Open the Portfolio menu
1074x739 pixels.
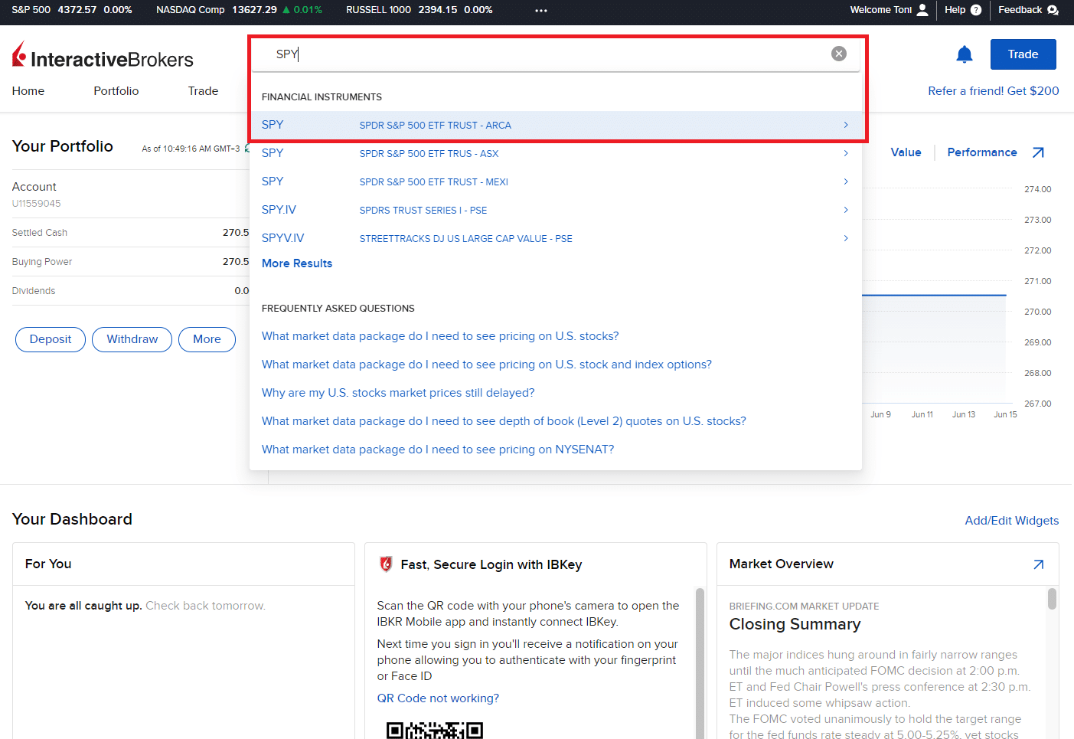116,91
